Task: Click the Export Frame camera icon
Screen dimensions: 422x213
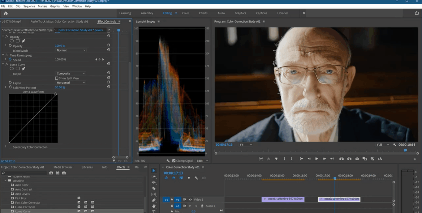Action: 357,159
